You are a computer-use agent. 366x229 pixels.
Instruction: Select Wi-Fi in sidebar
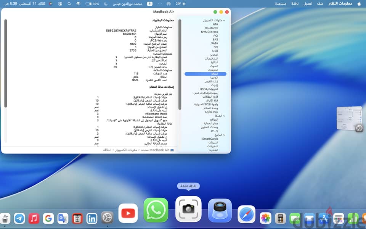point(215,131)
